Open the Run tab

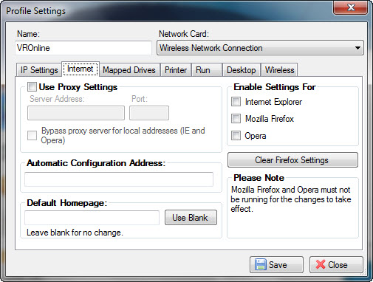tap(207, 70)
